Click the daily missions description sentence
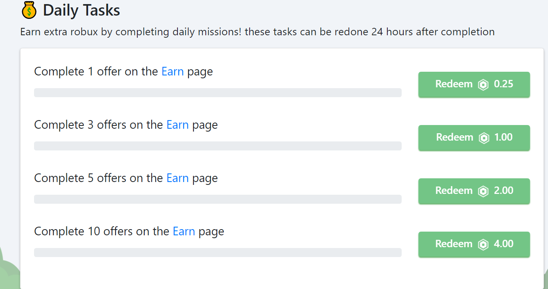The image size is (548, 289). pyautogui.click(x=257, y=32)
